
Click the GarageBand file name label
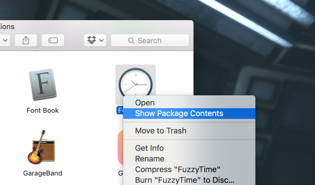pyautogui.click(x=43, y=173)
